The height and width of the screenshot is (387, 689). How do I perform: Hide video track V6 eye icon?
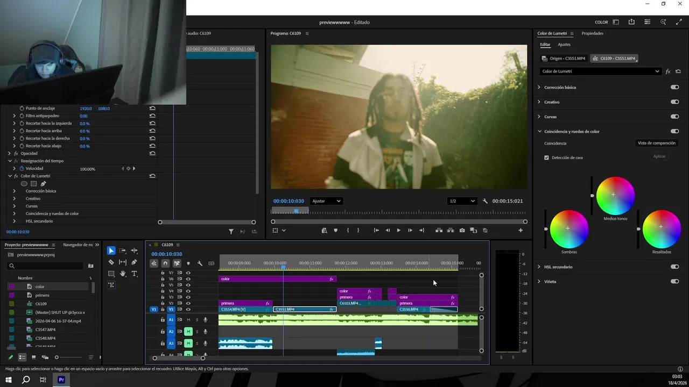188,279
